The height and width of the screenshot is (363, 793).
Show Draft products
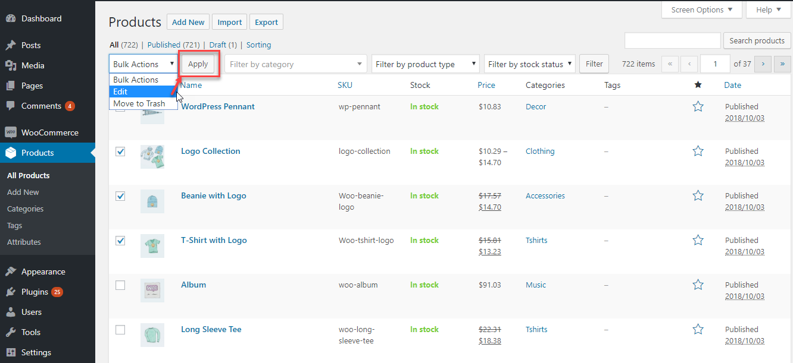pos(223,45)
